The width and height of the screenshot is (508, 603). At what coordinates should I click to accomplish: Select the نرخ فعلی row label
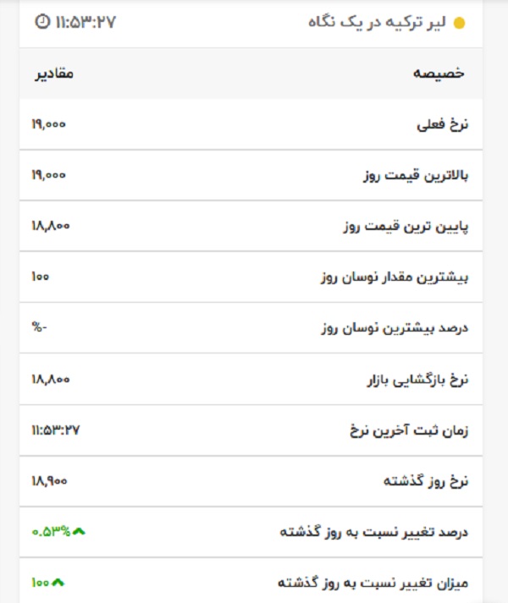442,124
